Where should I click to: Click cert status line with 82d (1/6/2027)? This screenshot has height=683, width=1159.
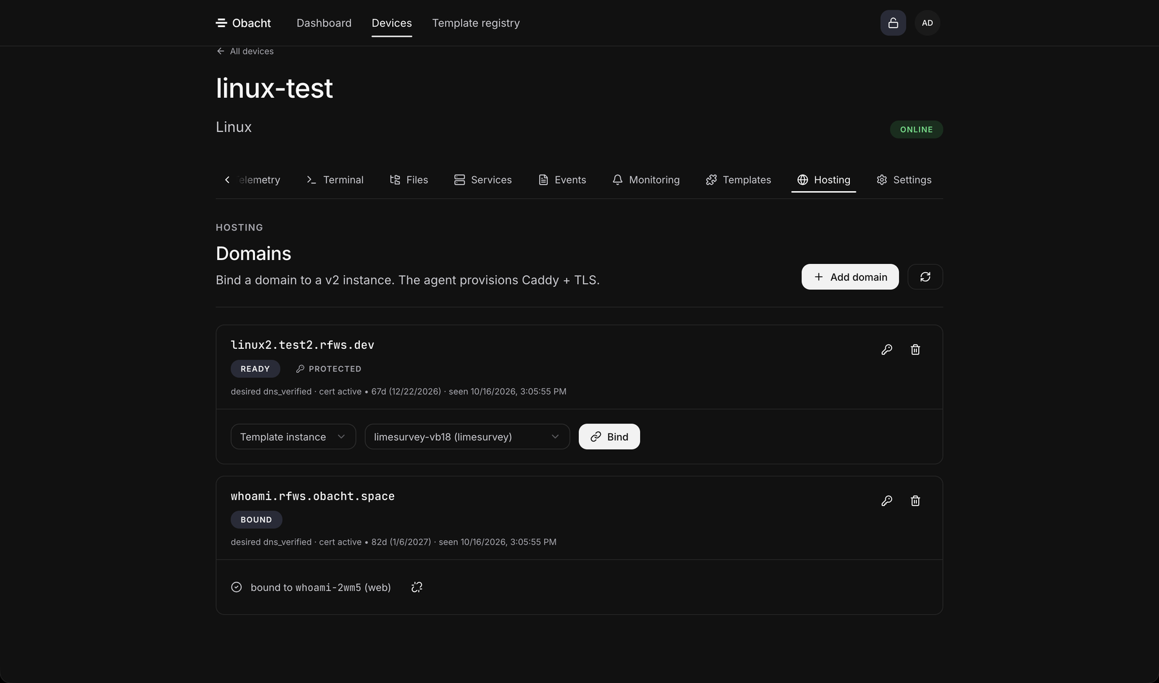[393, 542]
